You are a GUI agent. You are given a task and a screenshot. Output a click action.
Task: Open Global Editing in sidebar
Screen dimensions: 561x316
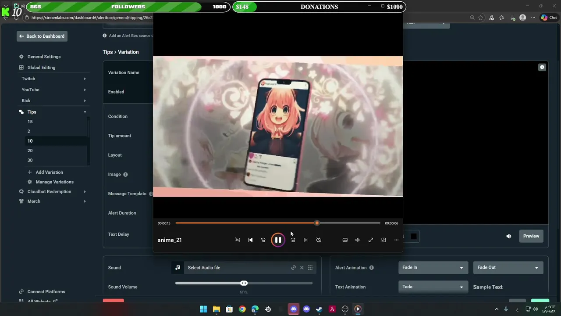pyautogui.click(x=41, y=68)
